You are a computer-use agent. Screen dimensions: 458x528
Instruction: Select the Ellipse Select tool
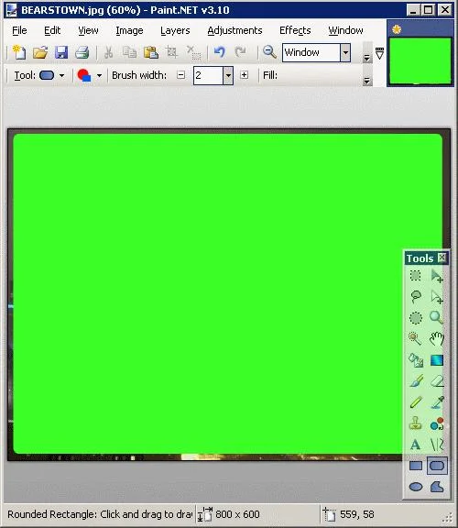[416, 318]
